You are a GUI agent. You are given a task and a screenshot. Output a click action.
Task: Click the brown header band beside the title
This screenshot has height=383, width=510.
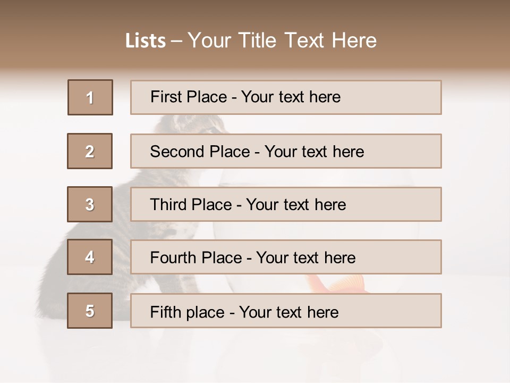[443, 36]
